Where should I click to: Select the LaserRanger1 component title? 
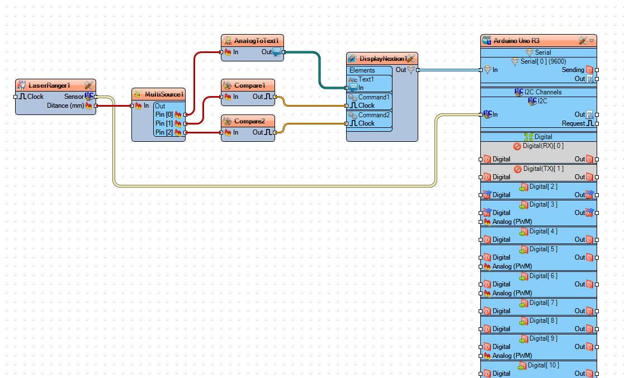tap(49, 85)
